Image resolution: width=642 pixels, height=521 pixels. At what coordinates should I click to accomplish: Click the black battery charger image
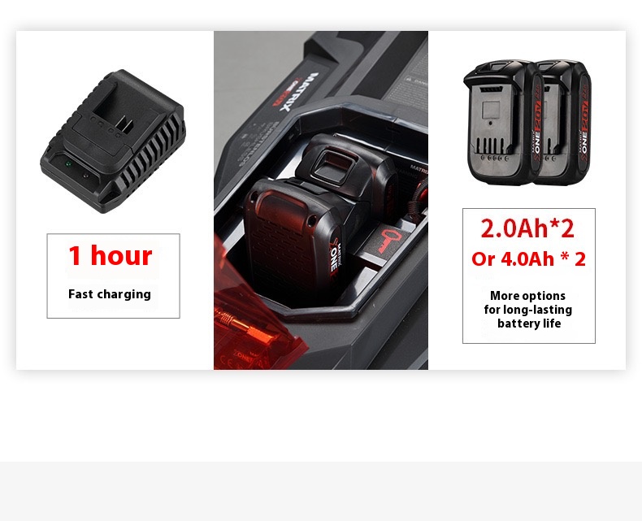113,141
